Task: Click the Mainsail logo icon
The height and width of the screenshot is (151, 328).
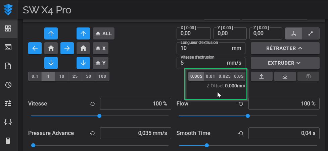Action: tap(8, 10)
